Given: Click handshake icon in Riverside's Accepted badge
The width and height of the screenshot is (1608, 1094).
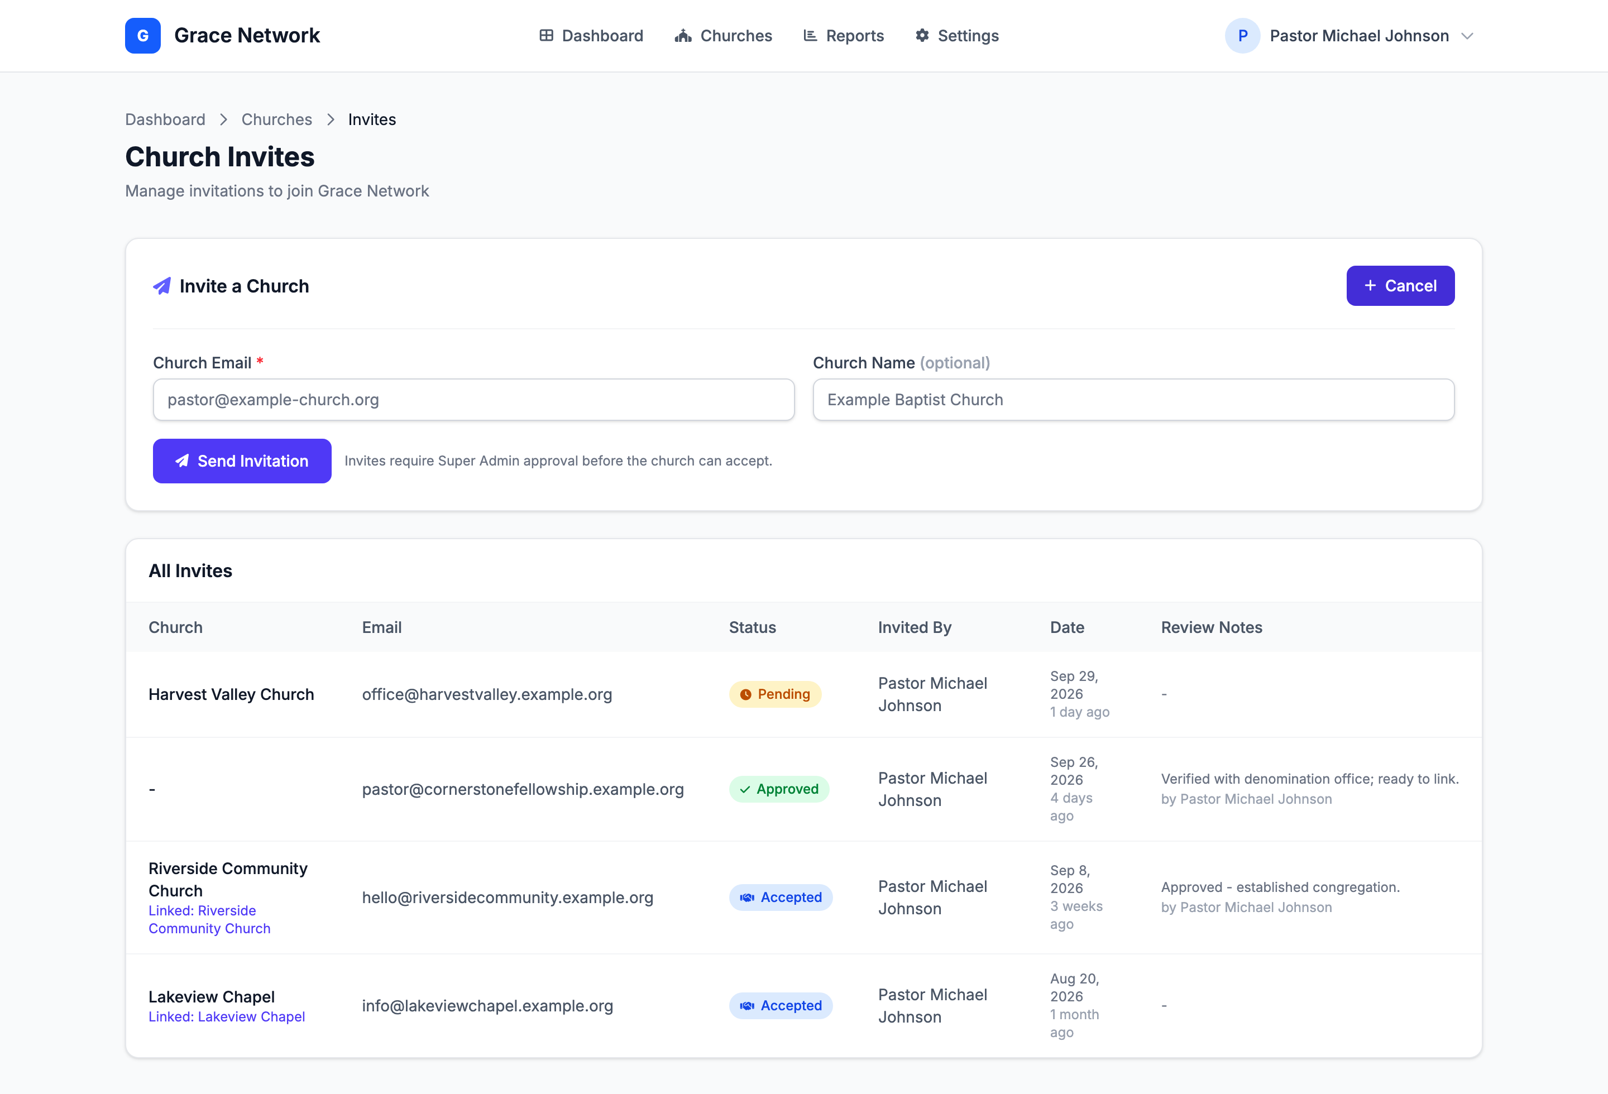Looking at the screenshot, I should point(746,898).
